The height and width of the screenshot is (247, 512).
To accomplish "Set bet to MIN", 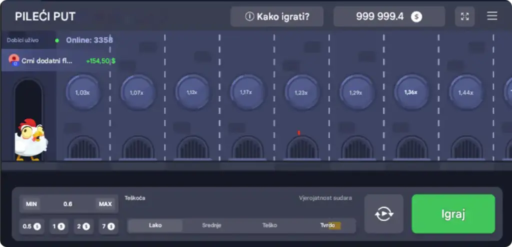I will pyautogui.click(x=31, y=204).
